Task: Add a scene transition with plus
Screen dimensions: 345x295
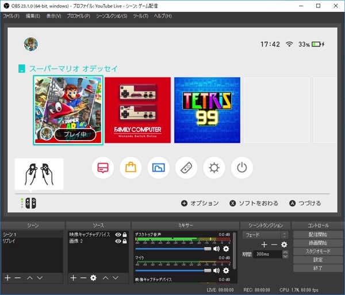Action: pos(264,244)
